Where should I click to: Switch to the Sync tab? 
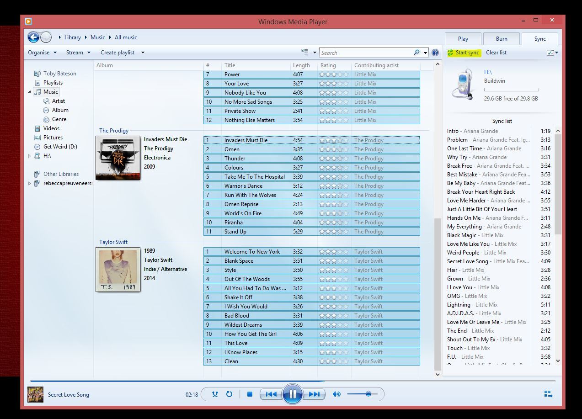coord(540,39)
